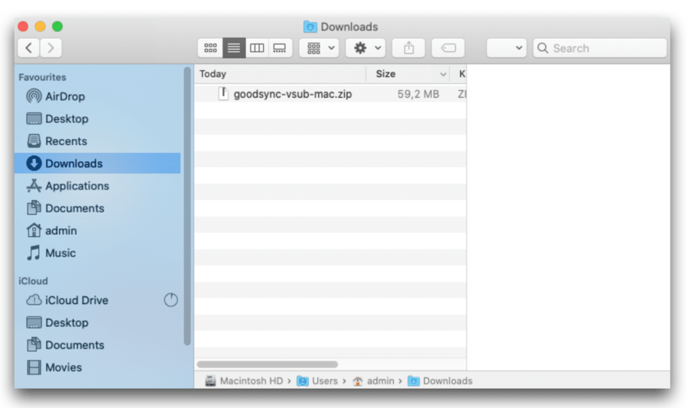This screenshot has height=408, width=688.
Task: Click the zip file icon of goodsync-vsub-mac.zip
Action: (x=223, y=93)
